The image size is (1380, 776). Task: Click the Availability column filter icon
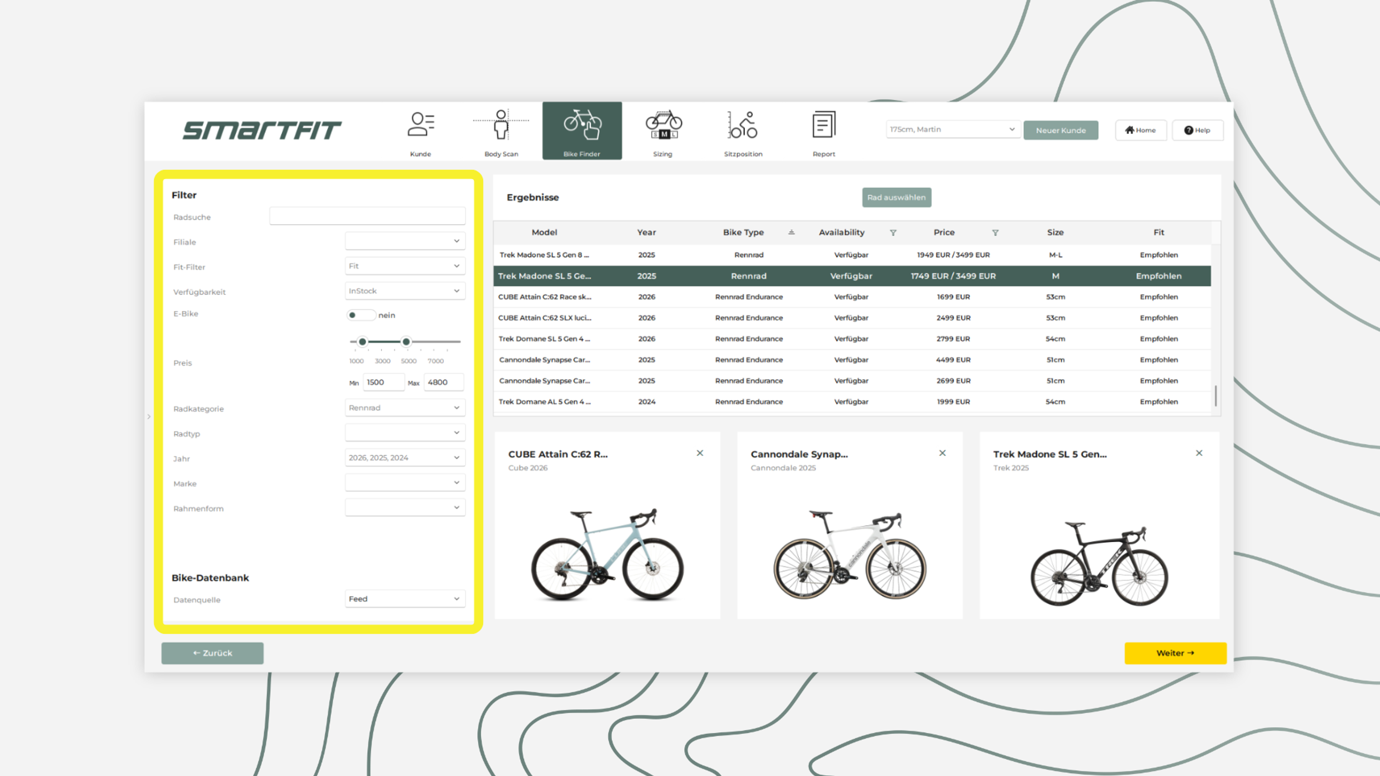coord(893,232)
